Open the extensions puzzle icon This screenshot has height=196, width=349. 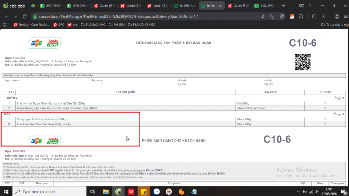[x=301, y=16]
